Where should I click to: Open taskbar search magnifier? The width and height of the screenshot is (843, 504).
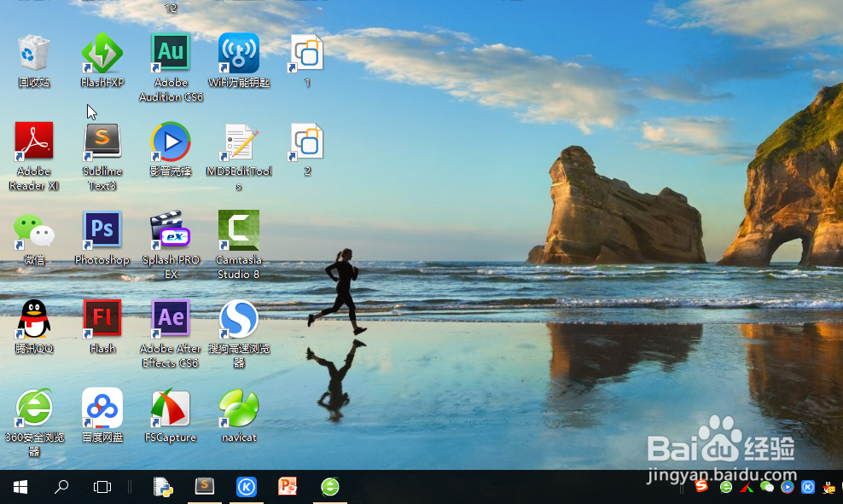pyautogui.click(x=61, y=487)
